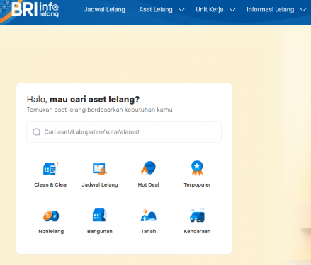The width and height of the screenshot is (311, 265).
Task: Click the Kendaraan label
Action: click(197, 232)
